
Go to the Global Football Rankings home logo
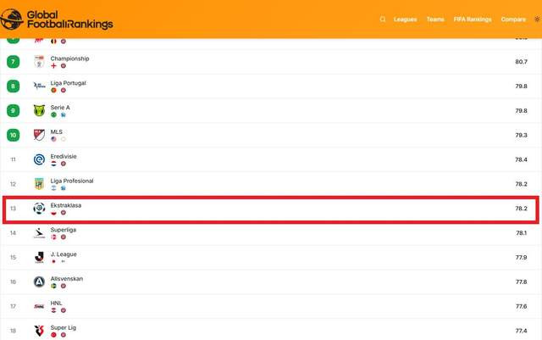(57, 20)
